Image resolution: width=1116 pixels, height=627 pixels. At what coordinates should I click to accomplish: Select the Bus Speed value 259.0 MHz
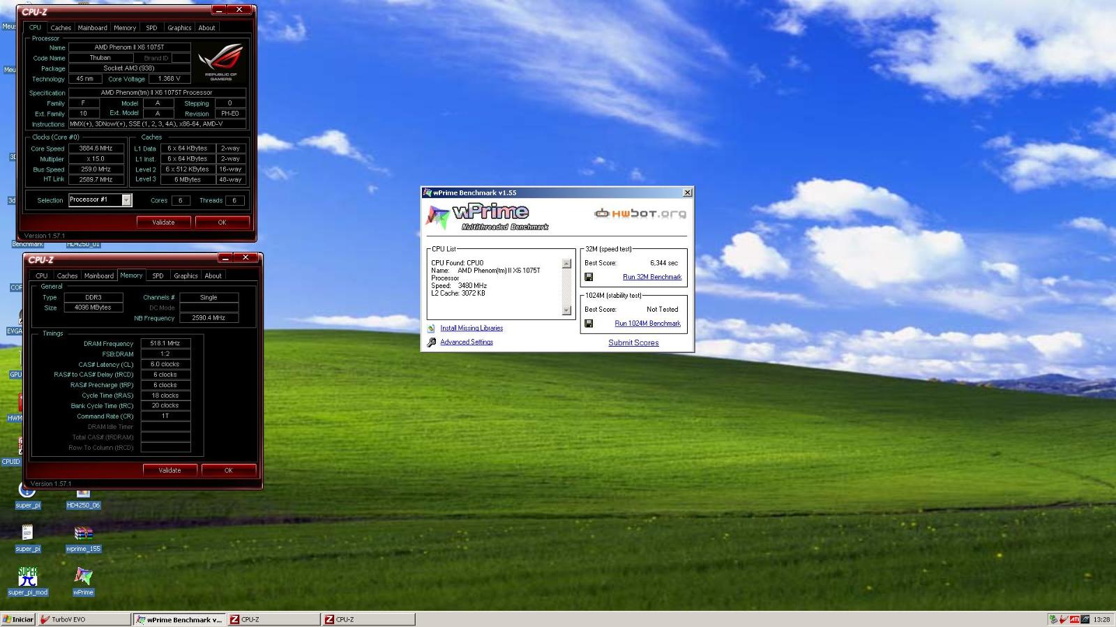(96, 169)
